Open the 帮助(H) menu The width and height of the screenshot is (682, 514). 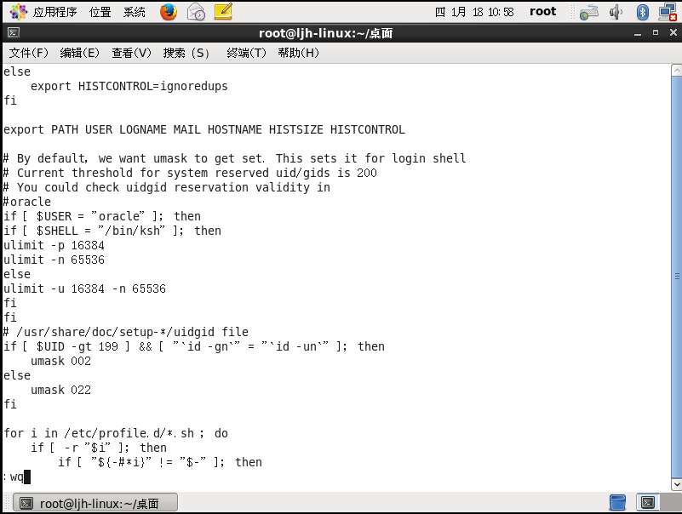coord(298,53)
